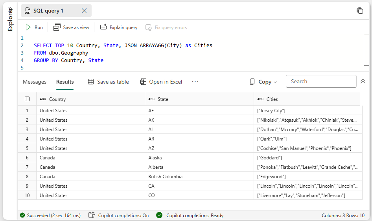Select row number 6
The image size is (372, 221).
pyautogui.click(x=27, y=157)
